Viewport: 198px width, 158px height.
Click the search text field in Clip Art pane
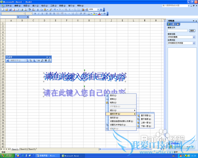(177, 30)
